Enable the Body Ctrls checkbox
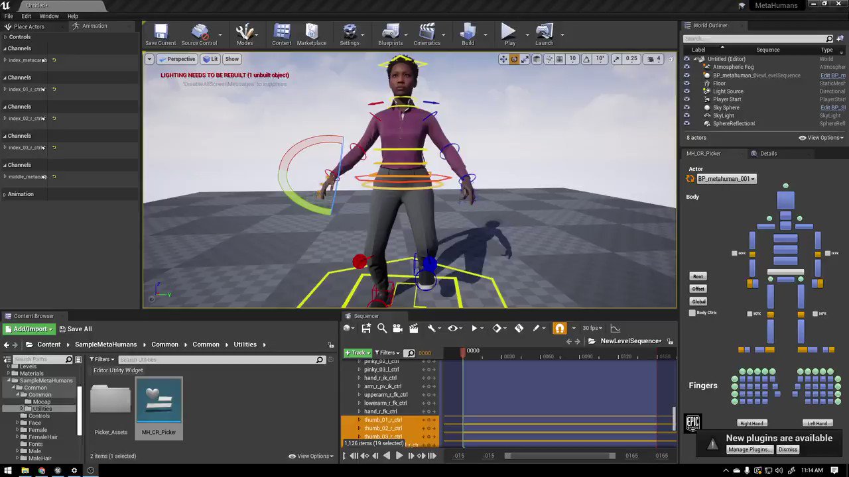This screenshot has width=849, height=477. pyautogui.click(x=692, y=313)
